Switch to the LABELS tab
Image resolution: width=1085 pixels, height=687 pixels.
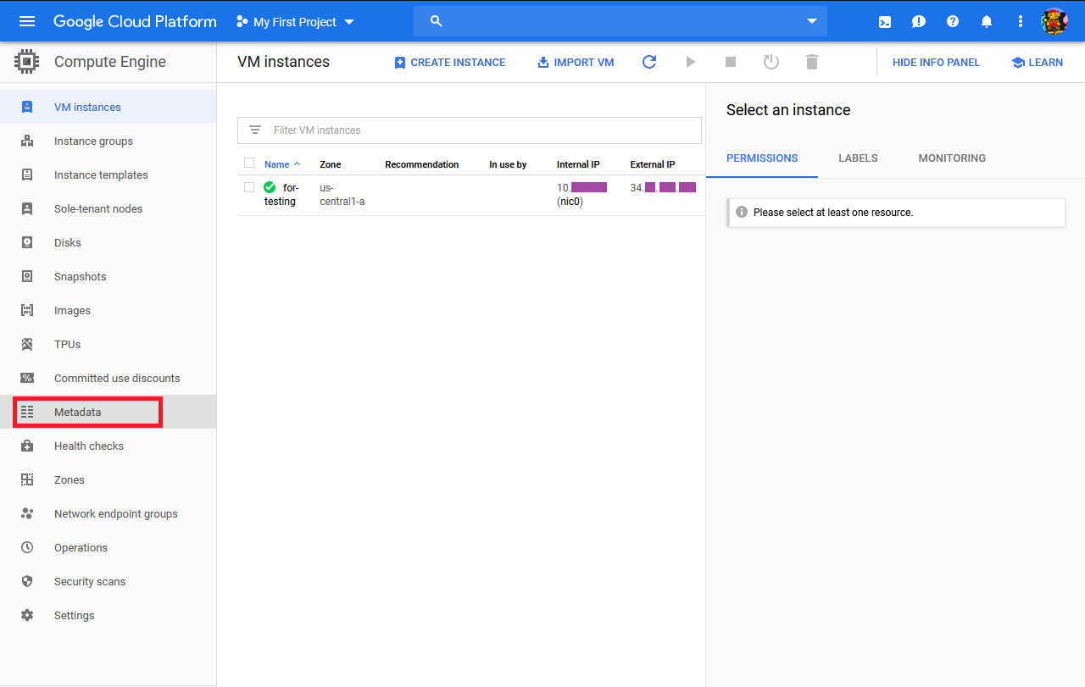pos(858,158)
